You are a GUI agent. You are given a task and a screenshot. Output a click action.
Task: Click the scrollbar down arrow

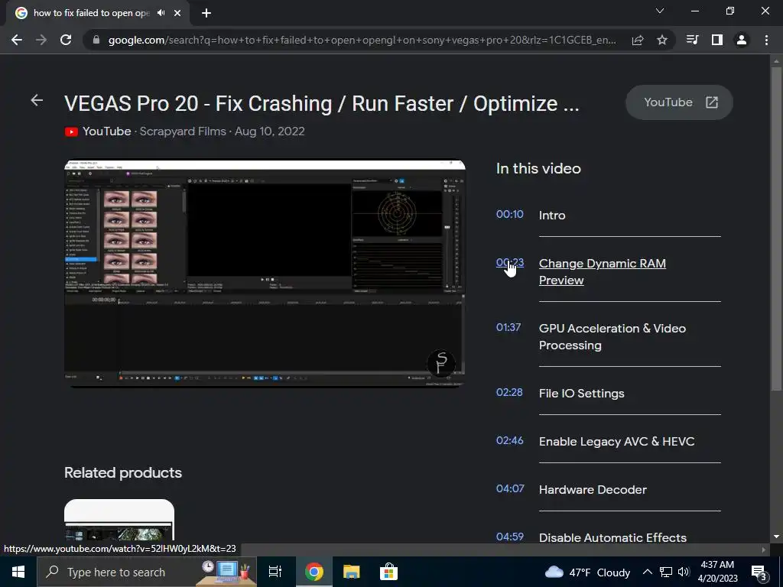(776, 537)
